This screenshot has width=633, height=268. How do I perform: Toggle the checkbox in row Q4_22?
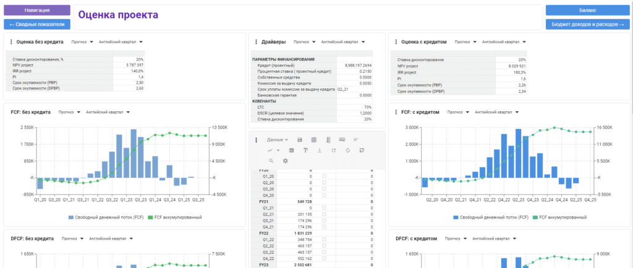324,258
